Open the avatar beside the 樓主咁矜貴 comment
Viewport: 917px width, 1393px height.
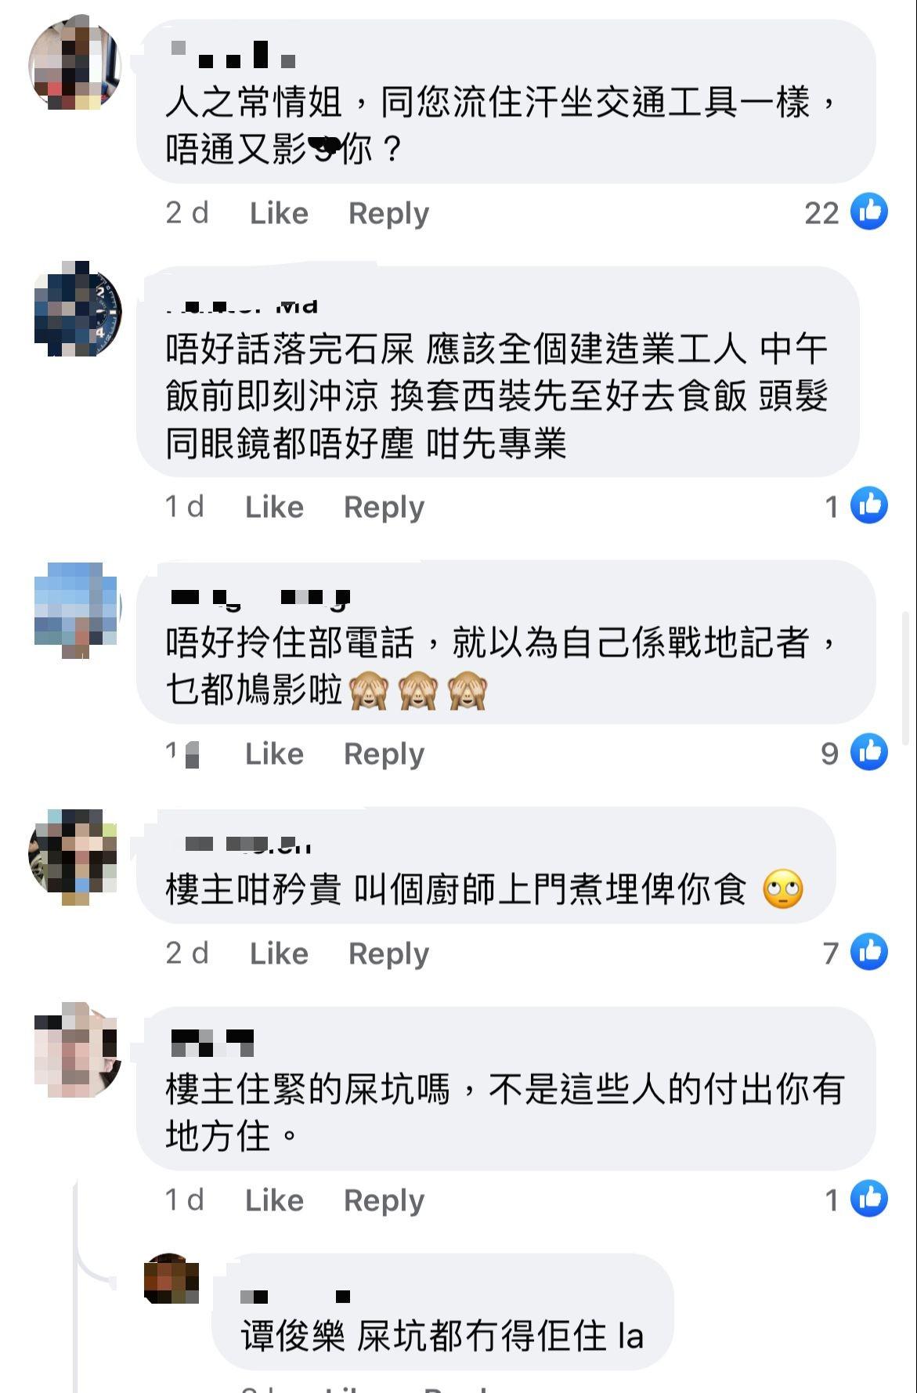pyautogui.click(x=73, y=856)
